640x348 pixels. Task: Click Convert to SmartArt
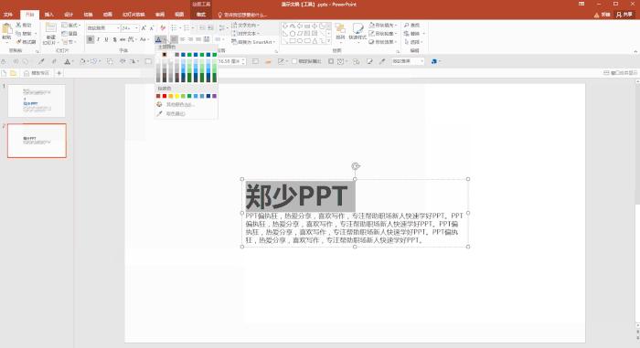point(253,42)
